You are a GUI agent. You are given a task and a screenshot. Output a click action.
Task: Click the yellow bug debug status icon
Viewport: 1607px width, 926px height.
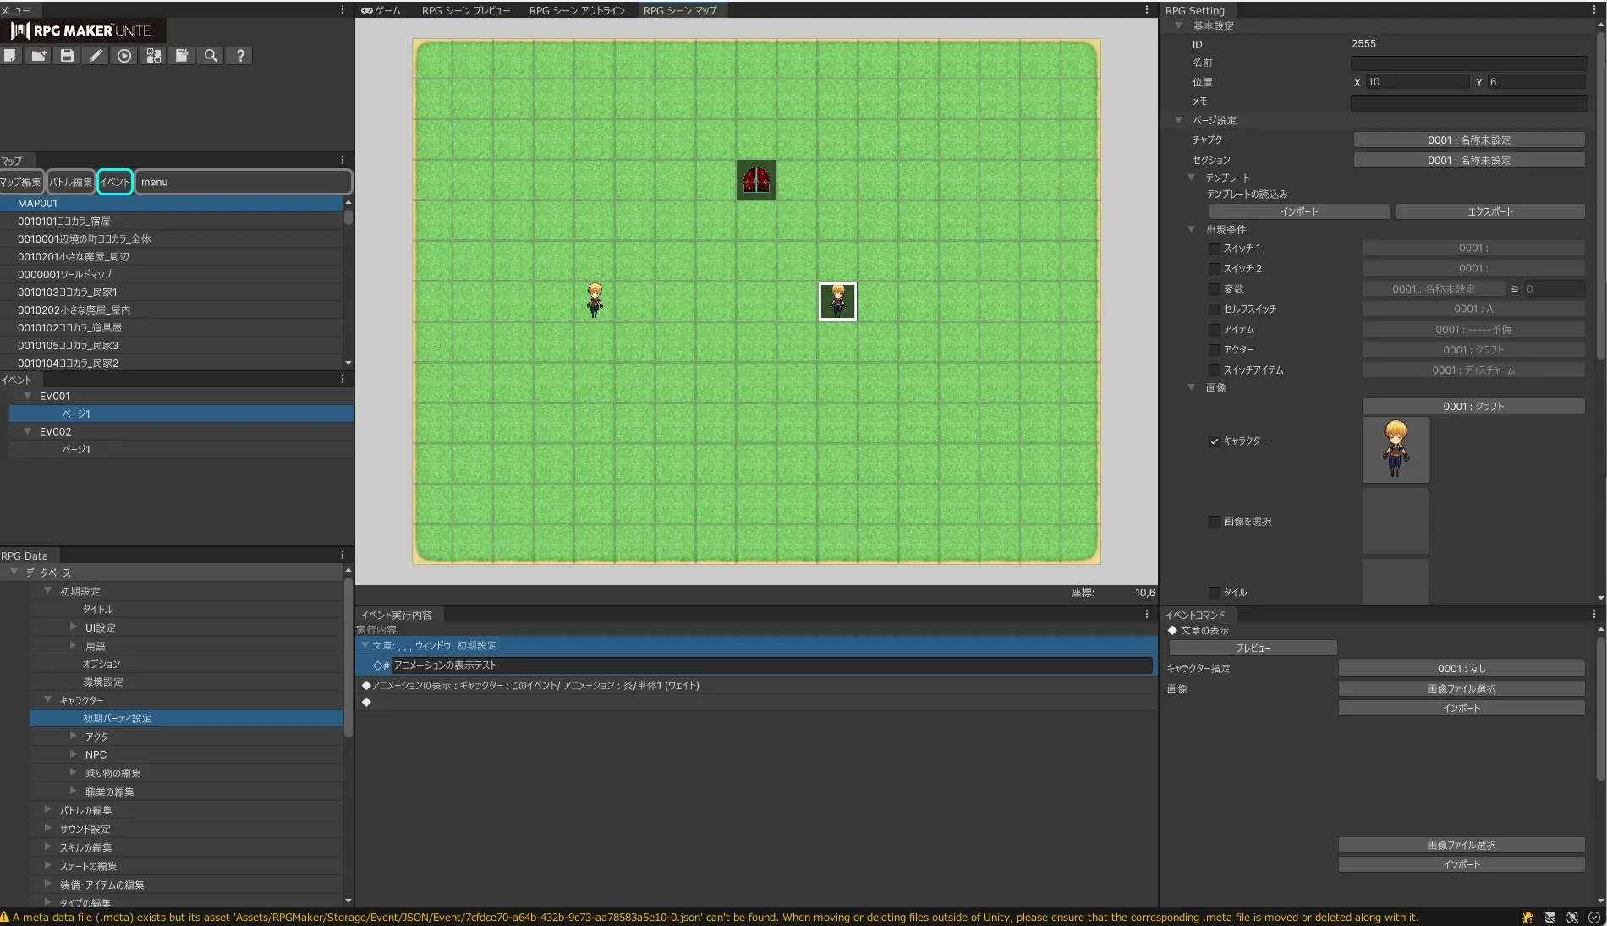pos(1527,918)
